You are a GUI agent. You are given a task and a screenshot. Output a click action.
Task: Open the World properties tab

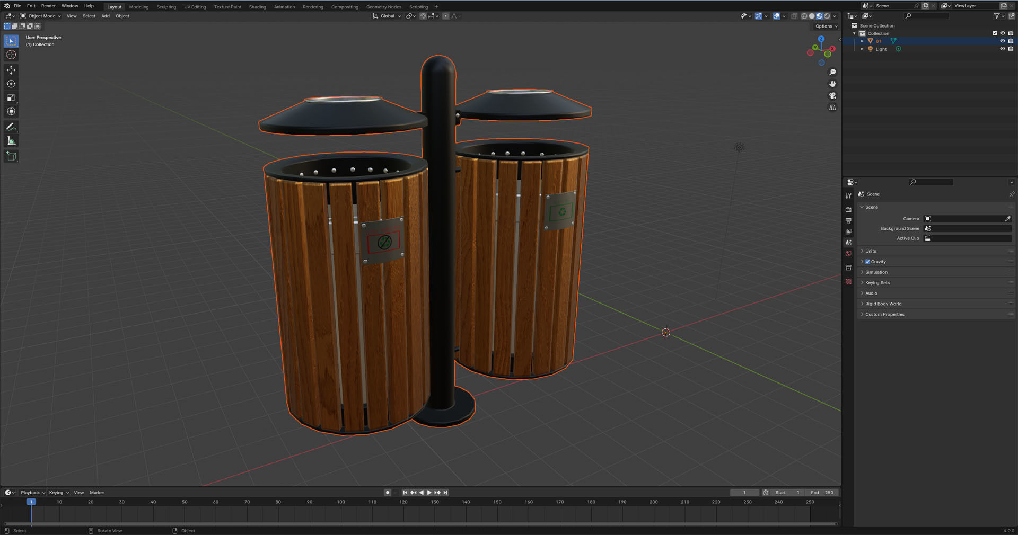848,254
